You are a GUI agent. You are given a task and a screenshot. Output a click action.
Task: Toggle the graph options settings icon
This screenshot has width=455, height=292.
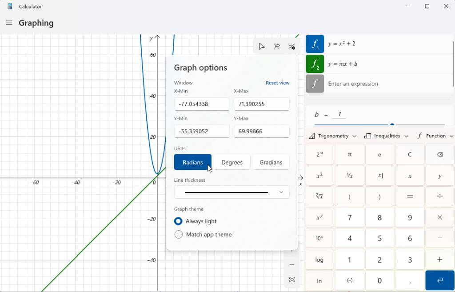click(291, 46)
